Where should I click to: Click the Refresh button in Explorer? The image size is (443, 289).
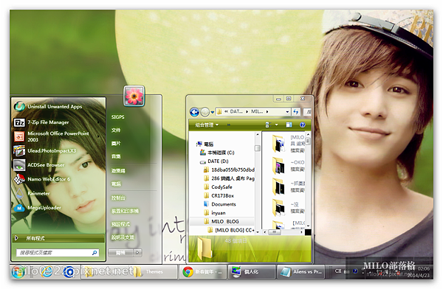[295, 112]
